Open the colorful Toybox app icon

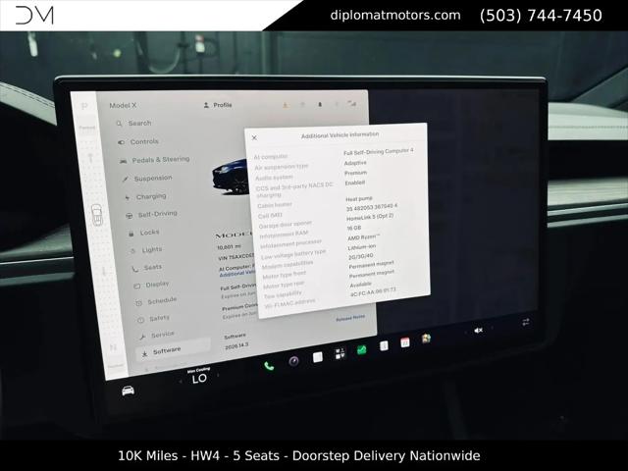[x=426, y=340]
